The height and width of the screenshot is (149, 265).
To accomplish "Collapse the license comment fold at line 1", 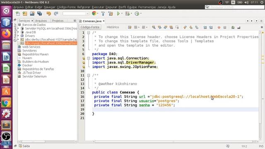I will (x=89, y=33).
